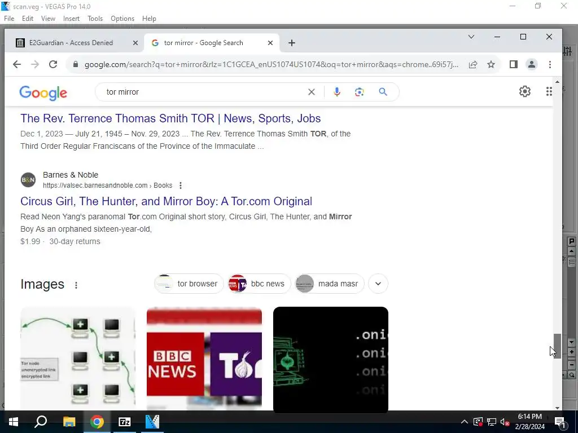The image size is (578, 433).
Task: Search by image with Lens icon
Action: pos(360,92)
